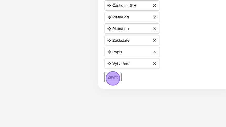Click the move handle for Popis
The image size is (226, 127).
pos(109,52)
